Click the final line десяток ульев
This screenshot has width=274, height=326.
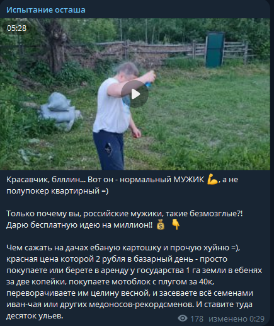[35, 316]
